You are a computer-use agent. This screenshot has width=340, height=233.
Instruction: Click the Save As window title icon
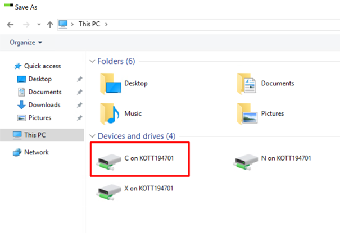(x=8, y=5)
